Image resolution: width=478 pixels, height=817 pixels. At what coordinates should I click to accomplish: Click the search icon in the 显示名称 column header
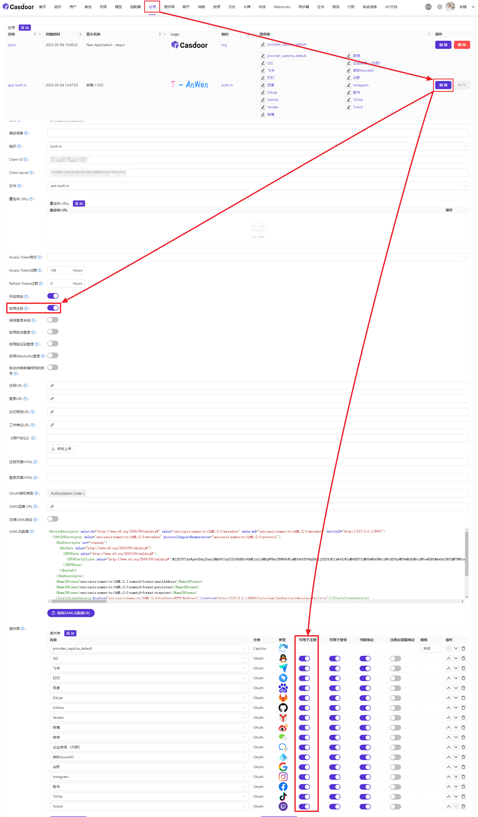pos(165,34)
